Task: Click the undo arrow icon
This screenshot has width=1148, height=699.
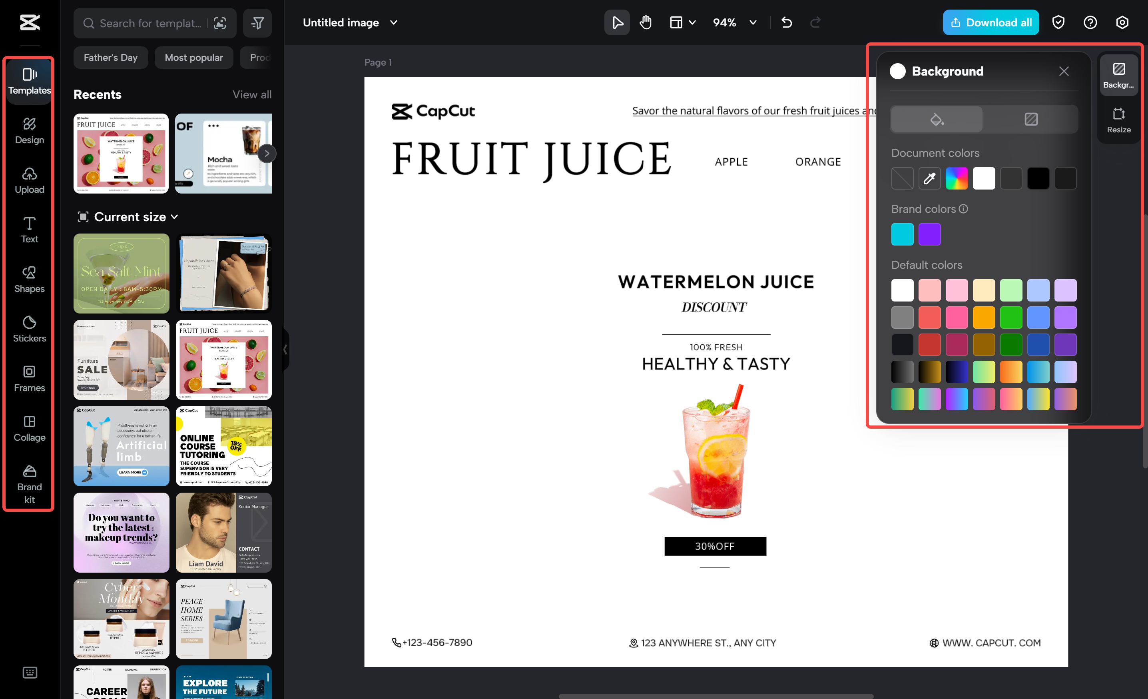Action: click(787, 22)
